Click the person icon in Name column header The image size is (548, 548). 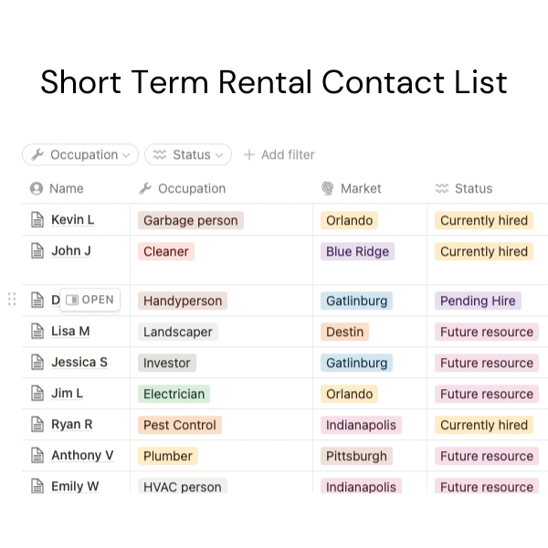[x=37, y=189]
